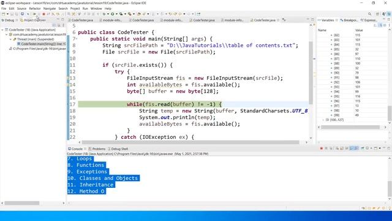Click the editor horizontal scrollbar
392x221 pixels.
click(190, 142)
